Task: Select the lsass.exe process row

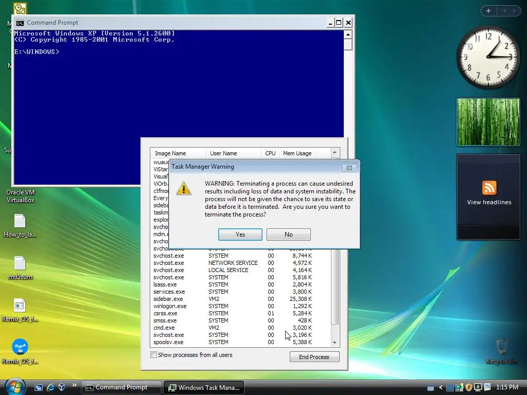Action: (x=240, y=284)
